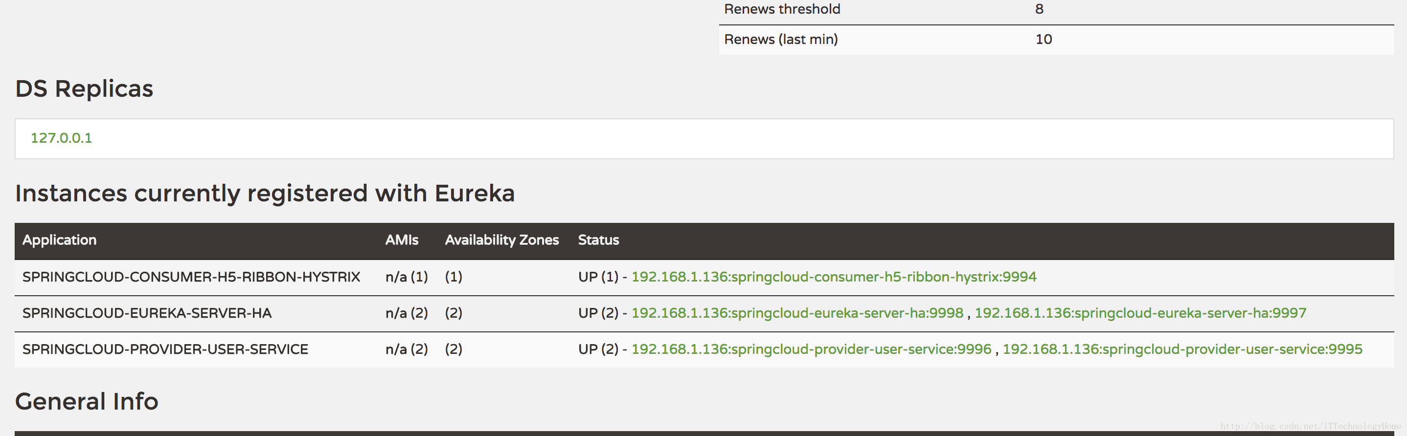The height and width of the screenshot is (436, 1407).
Task: Open the springcloud-provider-user-service:9996 instance link
Action: pos(811,349)
